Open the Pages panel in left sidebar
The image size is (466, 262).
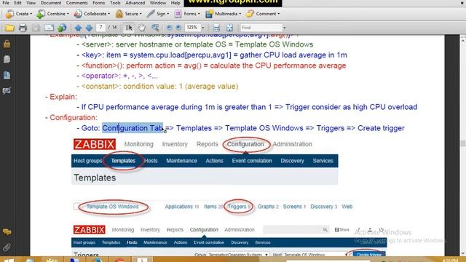[7, 60]
